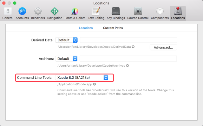
Task: Open the Source Control preferences pane
Action: pos(138,13)
